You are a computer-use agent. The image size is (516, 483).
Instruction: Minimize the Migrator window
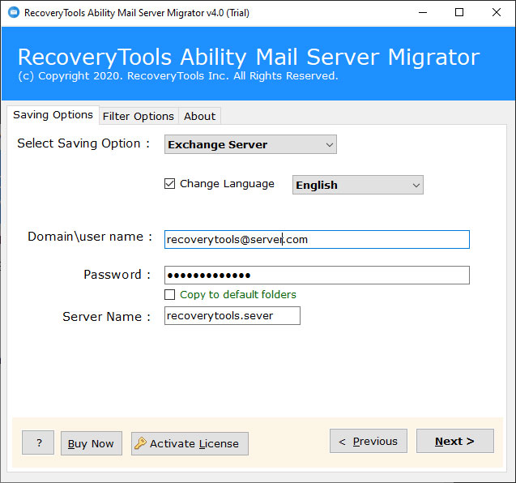pyautogui.click(x=423, y=12)
